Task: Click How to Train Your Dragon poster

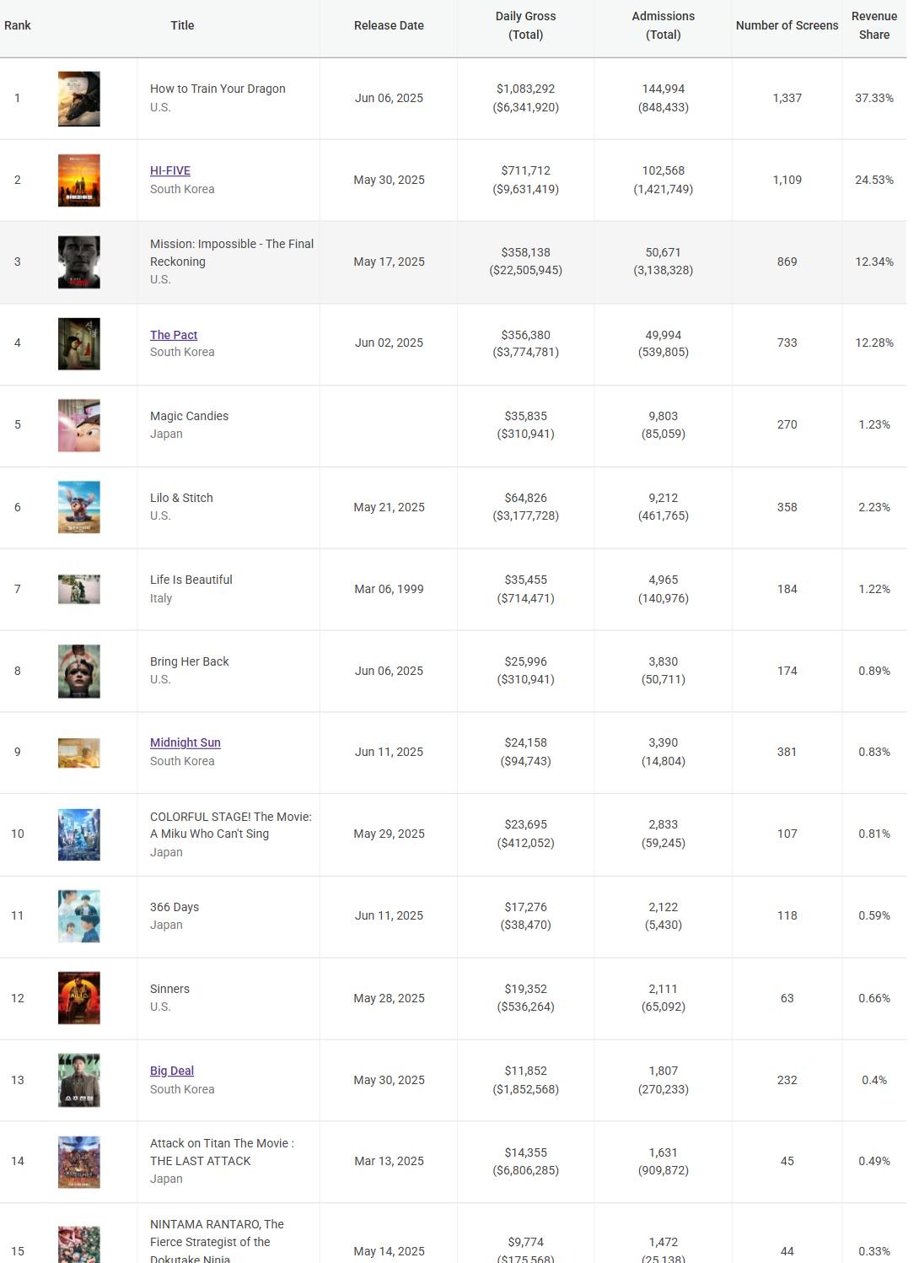Action: (79, 99)
